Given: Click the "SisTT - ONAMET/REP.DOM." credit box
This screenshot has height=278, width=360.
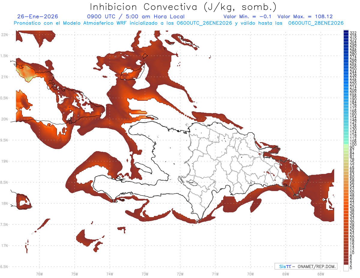Looking at the screenshot, I should coord(306,266).
